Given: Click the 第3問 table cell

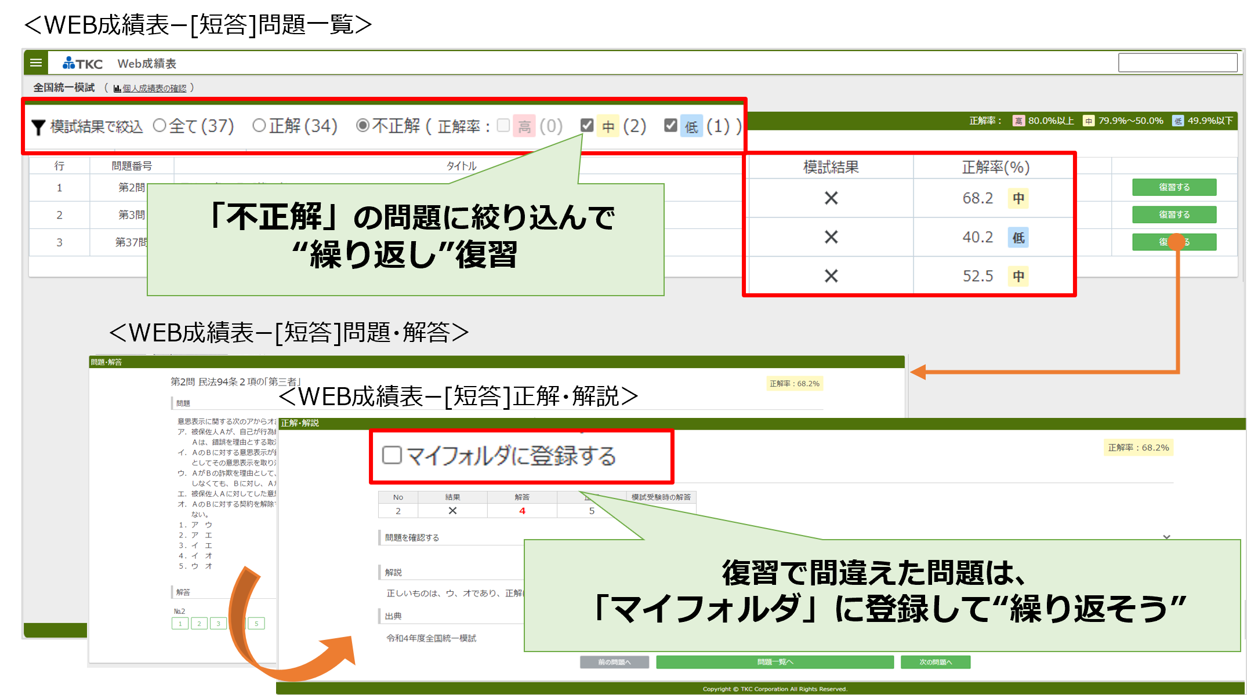Looking at the screenshot, I should pos(131,215).
